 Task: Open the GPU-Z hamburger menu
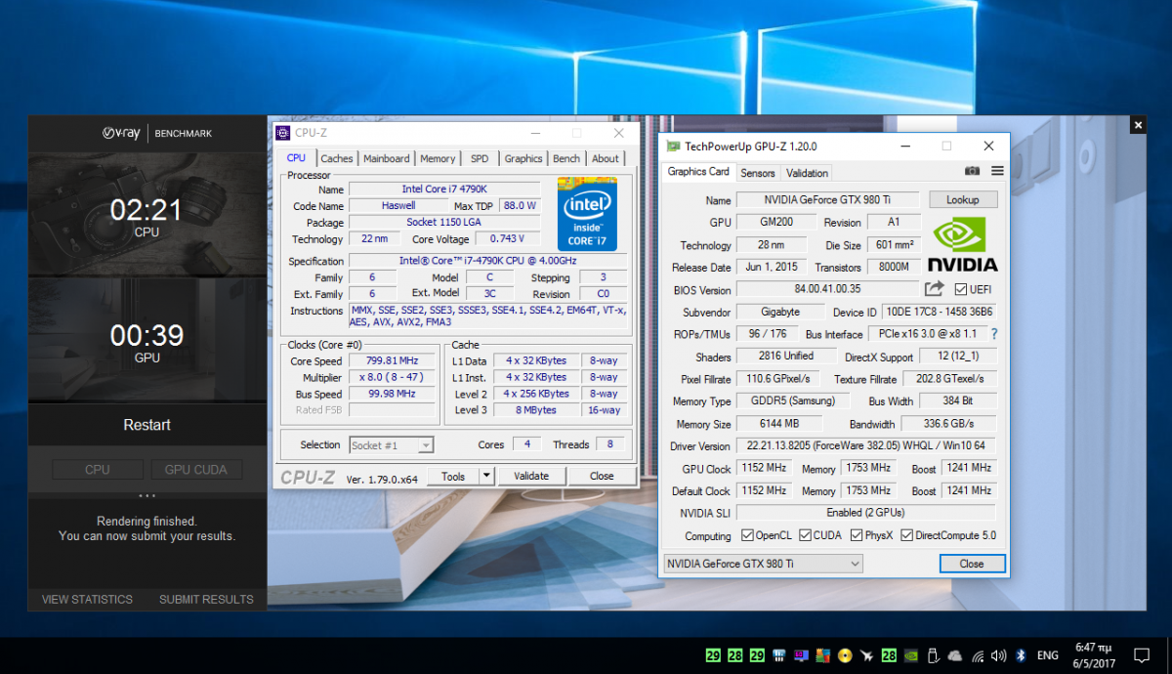(x=997, y=172)
